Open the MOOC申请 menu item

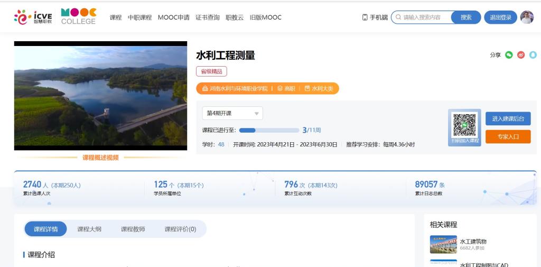173,17
